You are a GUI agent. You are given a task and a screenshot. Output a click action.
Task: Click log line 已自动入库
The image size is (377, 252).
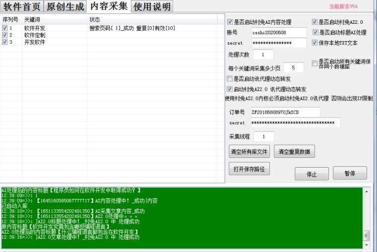[14, 206]
